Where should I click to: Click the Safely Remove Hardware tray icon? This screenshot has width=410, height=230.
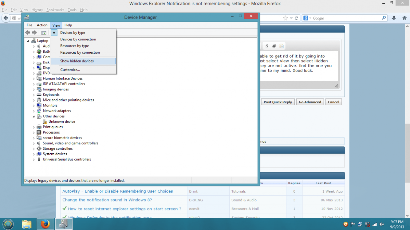click(x=368, y=224)
